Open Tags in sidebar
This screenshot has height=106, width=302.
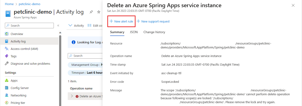pyautogui.click(x=14, y=56)
